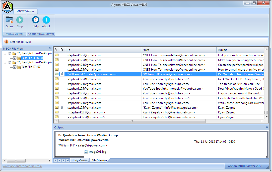Select email 'How to e-mail more than five photos'
Viewport: 272px width, 172px height.
[159, 70]
